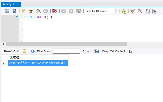Run Explain plan magnifier lightning icon
The height and width of the screenshot is (102, 163).
pos(38,11)
